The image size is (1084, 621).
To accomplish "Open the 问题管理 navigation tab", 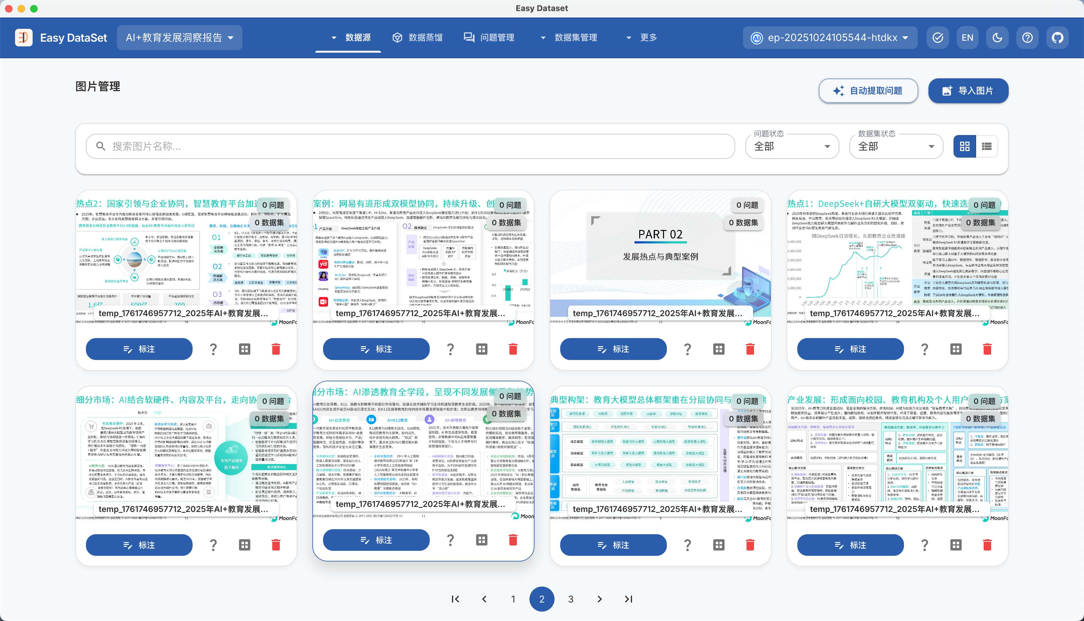I will pos(489,38).
